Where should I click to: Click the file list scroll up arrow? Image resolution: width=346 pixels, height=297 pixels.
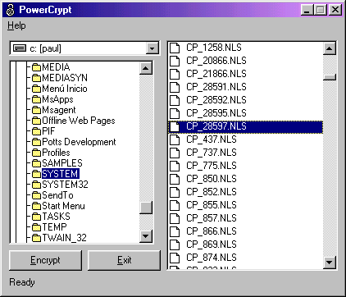pos(329,48)
